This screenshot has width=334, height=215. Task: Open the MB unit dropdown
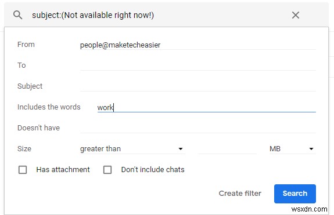(292, 149)
